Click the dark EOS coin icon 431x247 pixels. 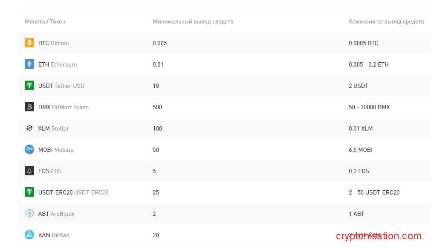[29, 171]
